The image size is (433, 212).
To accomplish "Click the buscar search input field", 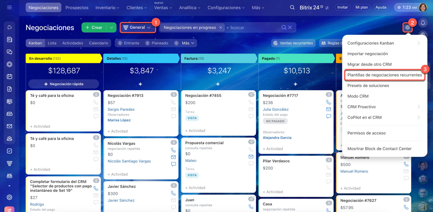I will (252, 27).
